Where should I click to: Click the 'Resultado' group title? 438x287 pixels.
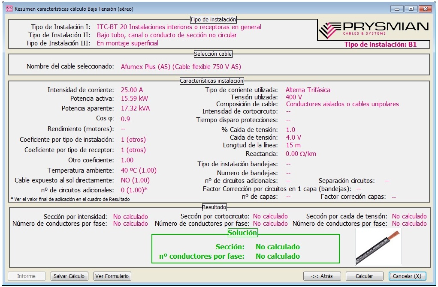point(214,207)
